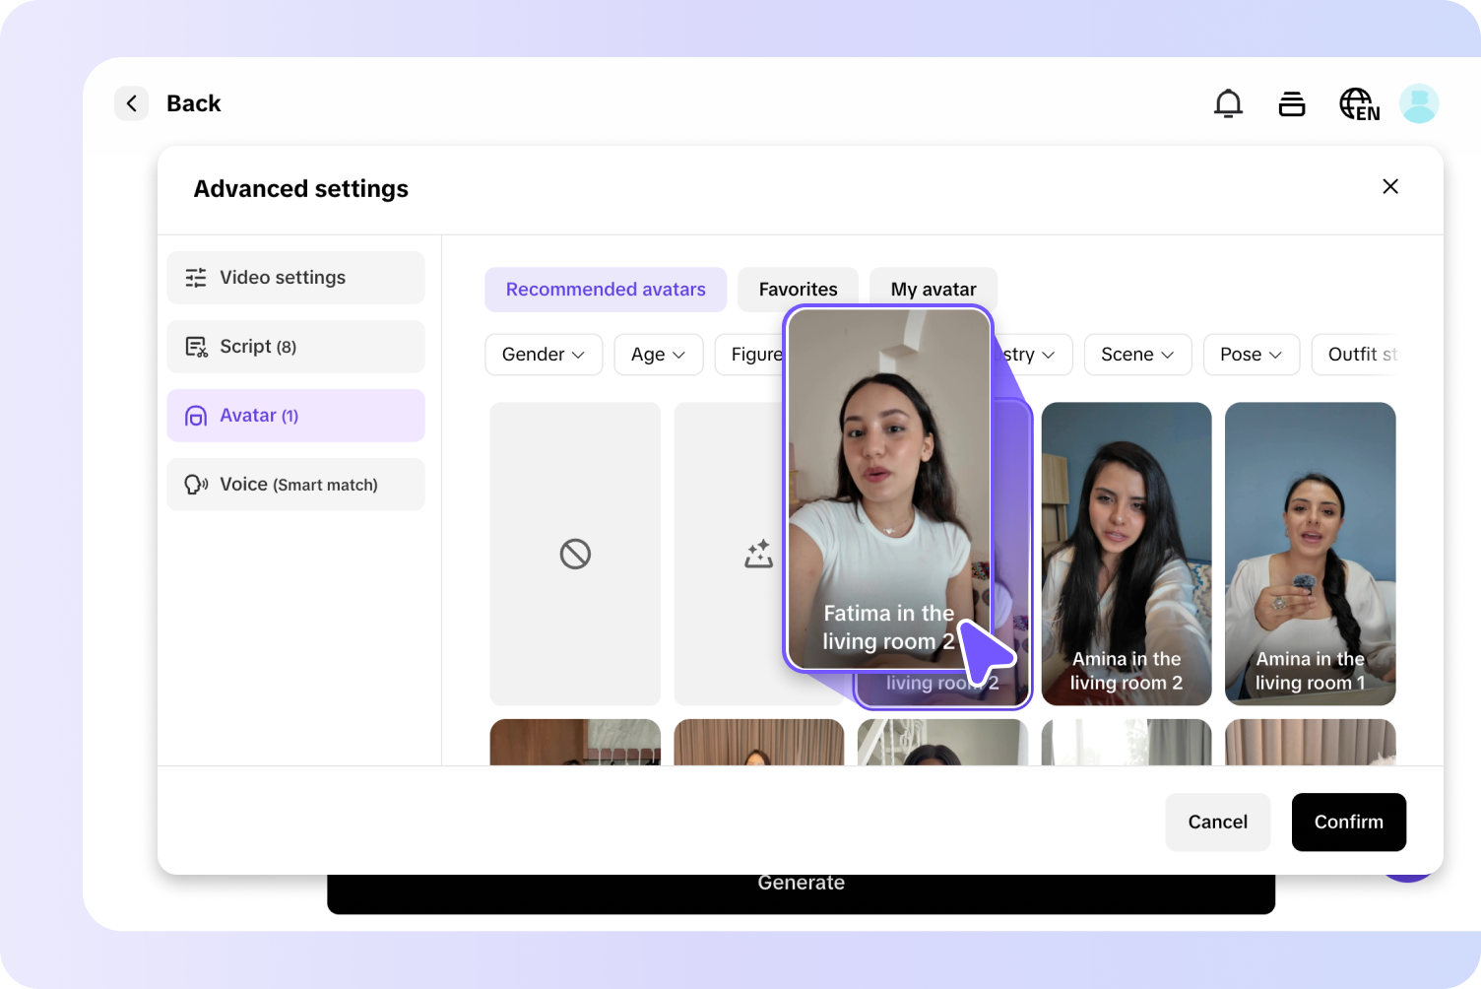Expand the Pose filter dropdown
1481x989 pixels.
pos(1252,355)
